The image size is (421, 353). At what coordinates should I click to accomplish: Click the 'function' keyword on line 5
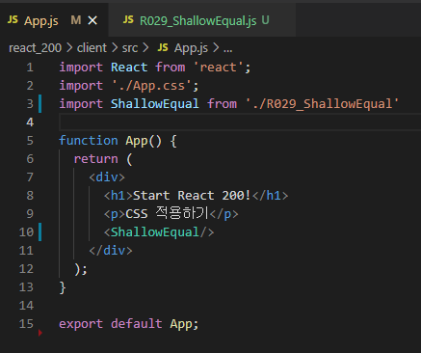point(89,141)
